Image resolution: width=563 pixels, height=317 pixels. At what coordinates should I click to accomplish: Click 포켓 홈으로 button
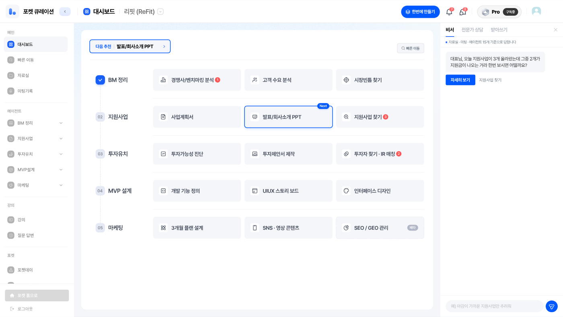(x=37, y=295)
